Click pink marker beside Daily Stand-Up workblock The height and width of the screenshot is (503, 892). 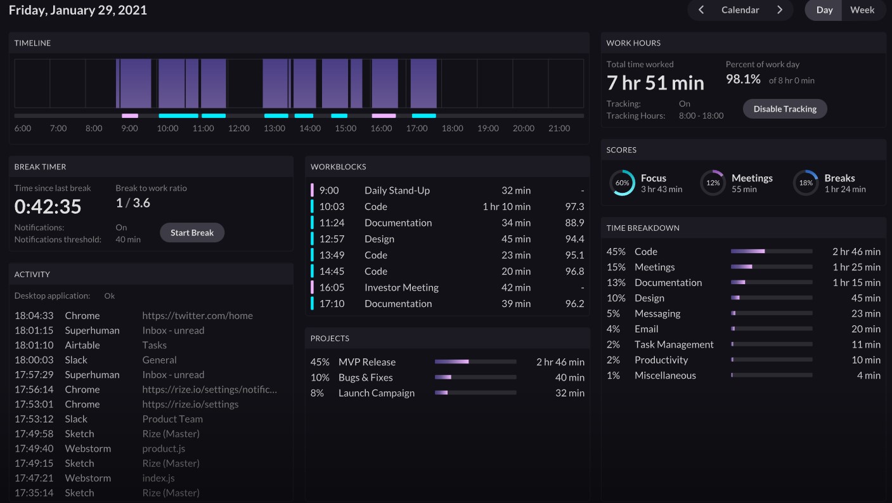(312, 190)
